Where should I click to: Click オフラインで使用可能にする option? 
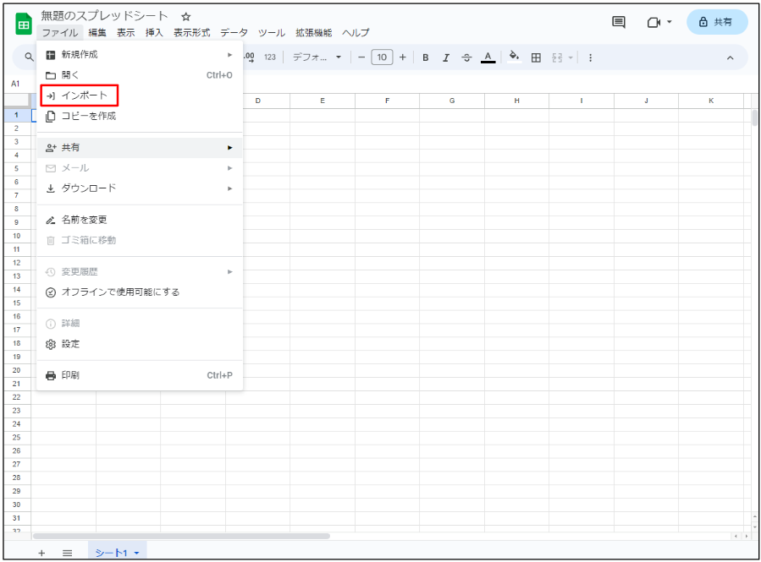(x=120, y=292)
